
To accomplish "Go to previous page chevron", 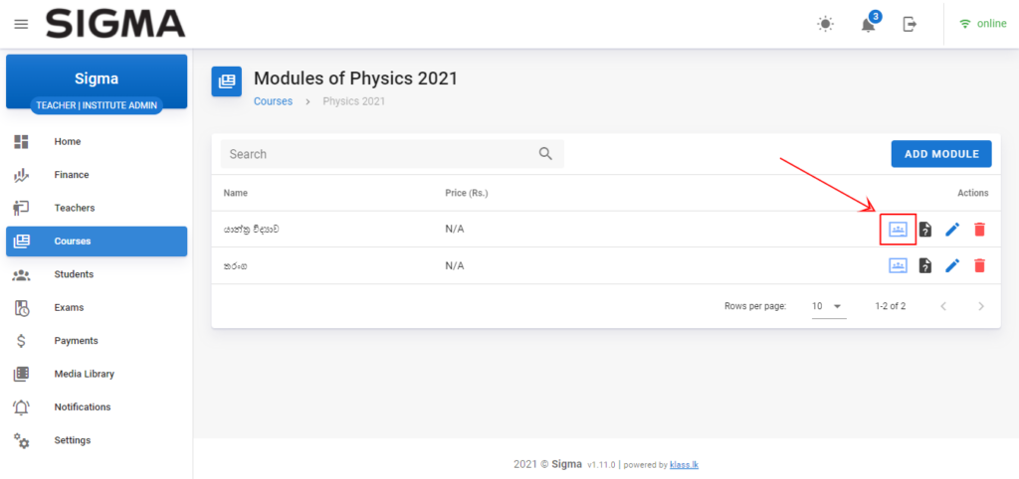I will 943,306.
